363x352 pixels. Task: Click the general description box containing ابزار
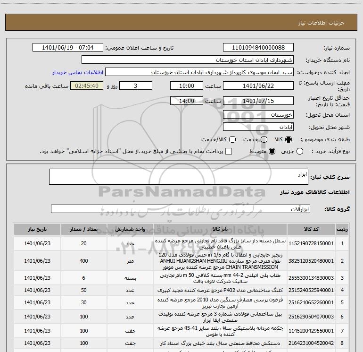coord(179,177)
